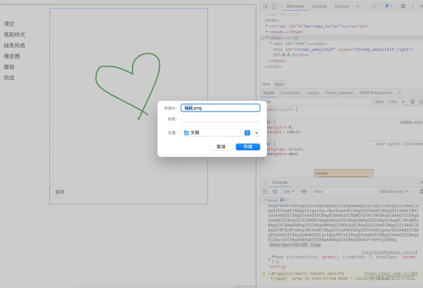Select the 橡皮擦 eraser option
Screen dimensions: 423x288
tap(12, 56)
